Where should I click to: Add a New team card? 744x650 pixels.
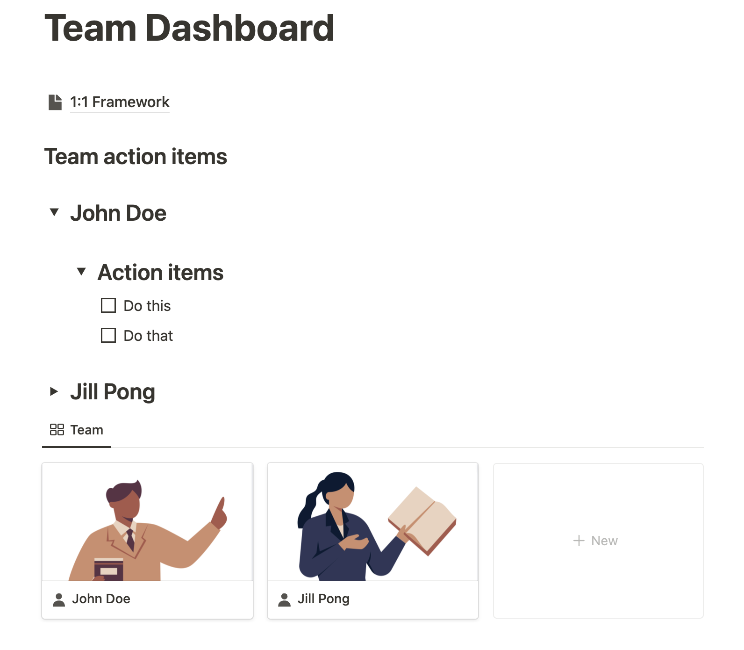598,541
